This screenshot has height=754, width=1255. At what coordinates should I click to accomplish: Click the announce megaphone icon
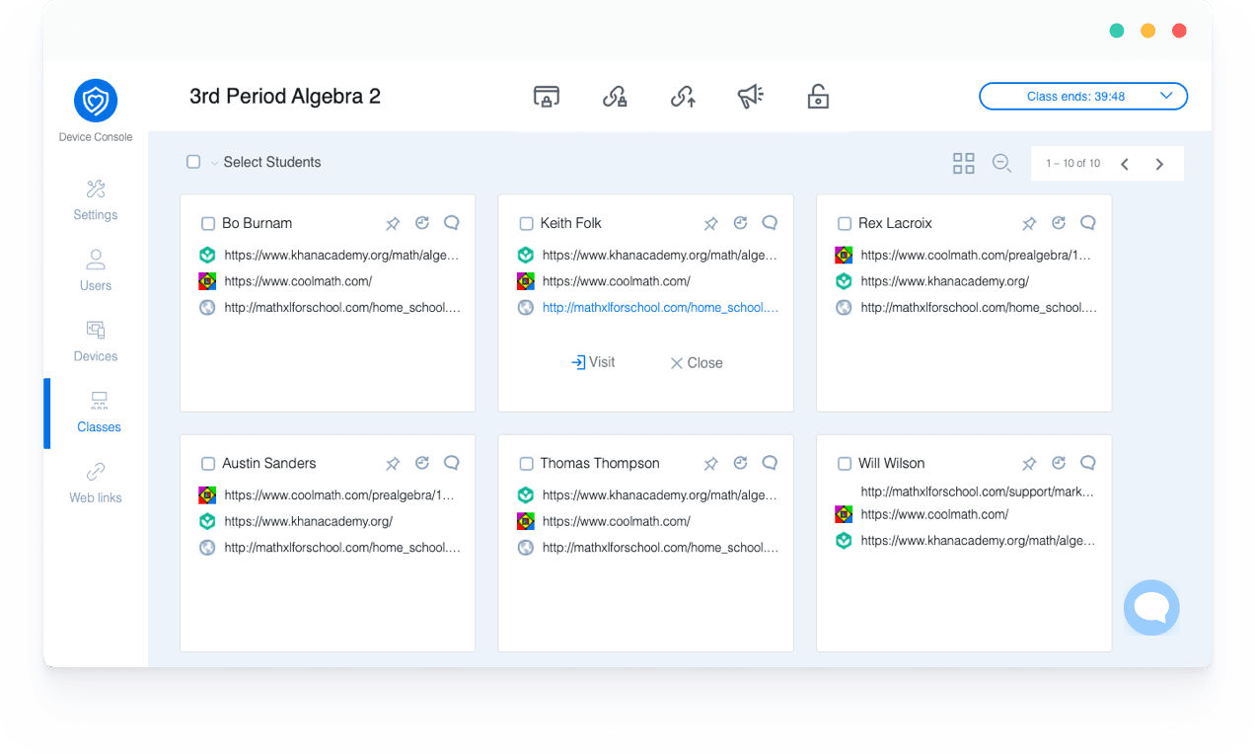point(750,96)
